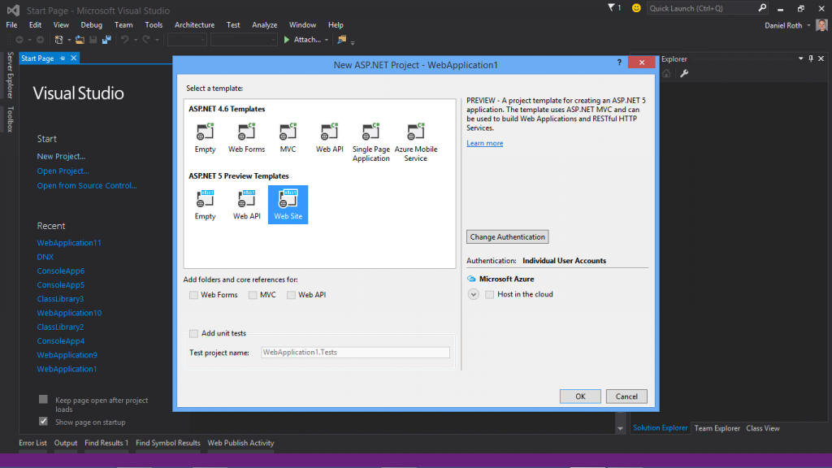Image resolution: width=832 pixels, height=468 pixels.
Task: Click the dialog help question mark
Action: click(x=619, y=63)
